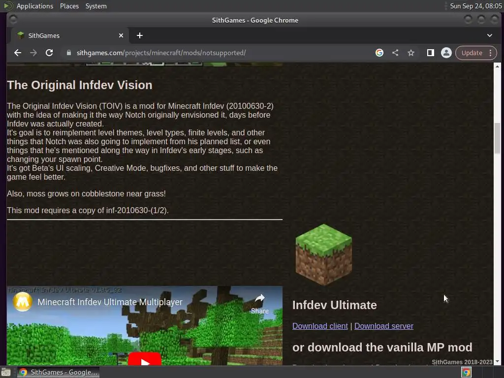This screenshot has height=378, width=504.
Task: View site security lock info
Action: (x=69, y=53)
